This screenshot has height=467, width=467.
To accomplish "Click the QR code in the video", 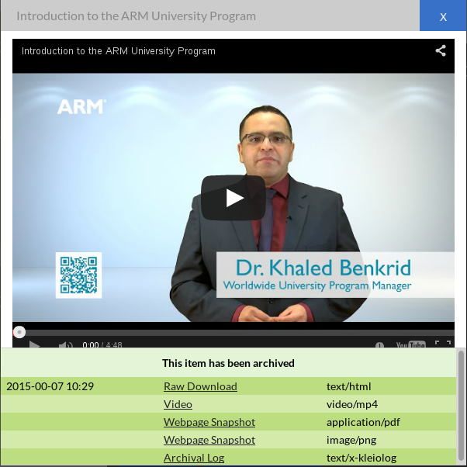I will (x=78, y=275).
